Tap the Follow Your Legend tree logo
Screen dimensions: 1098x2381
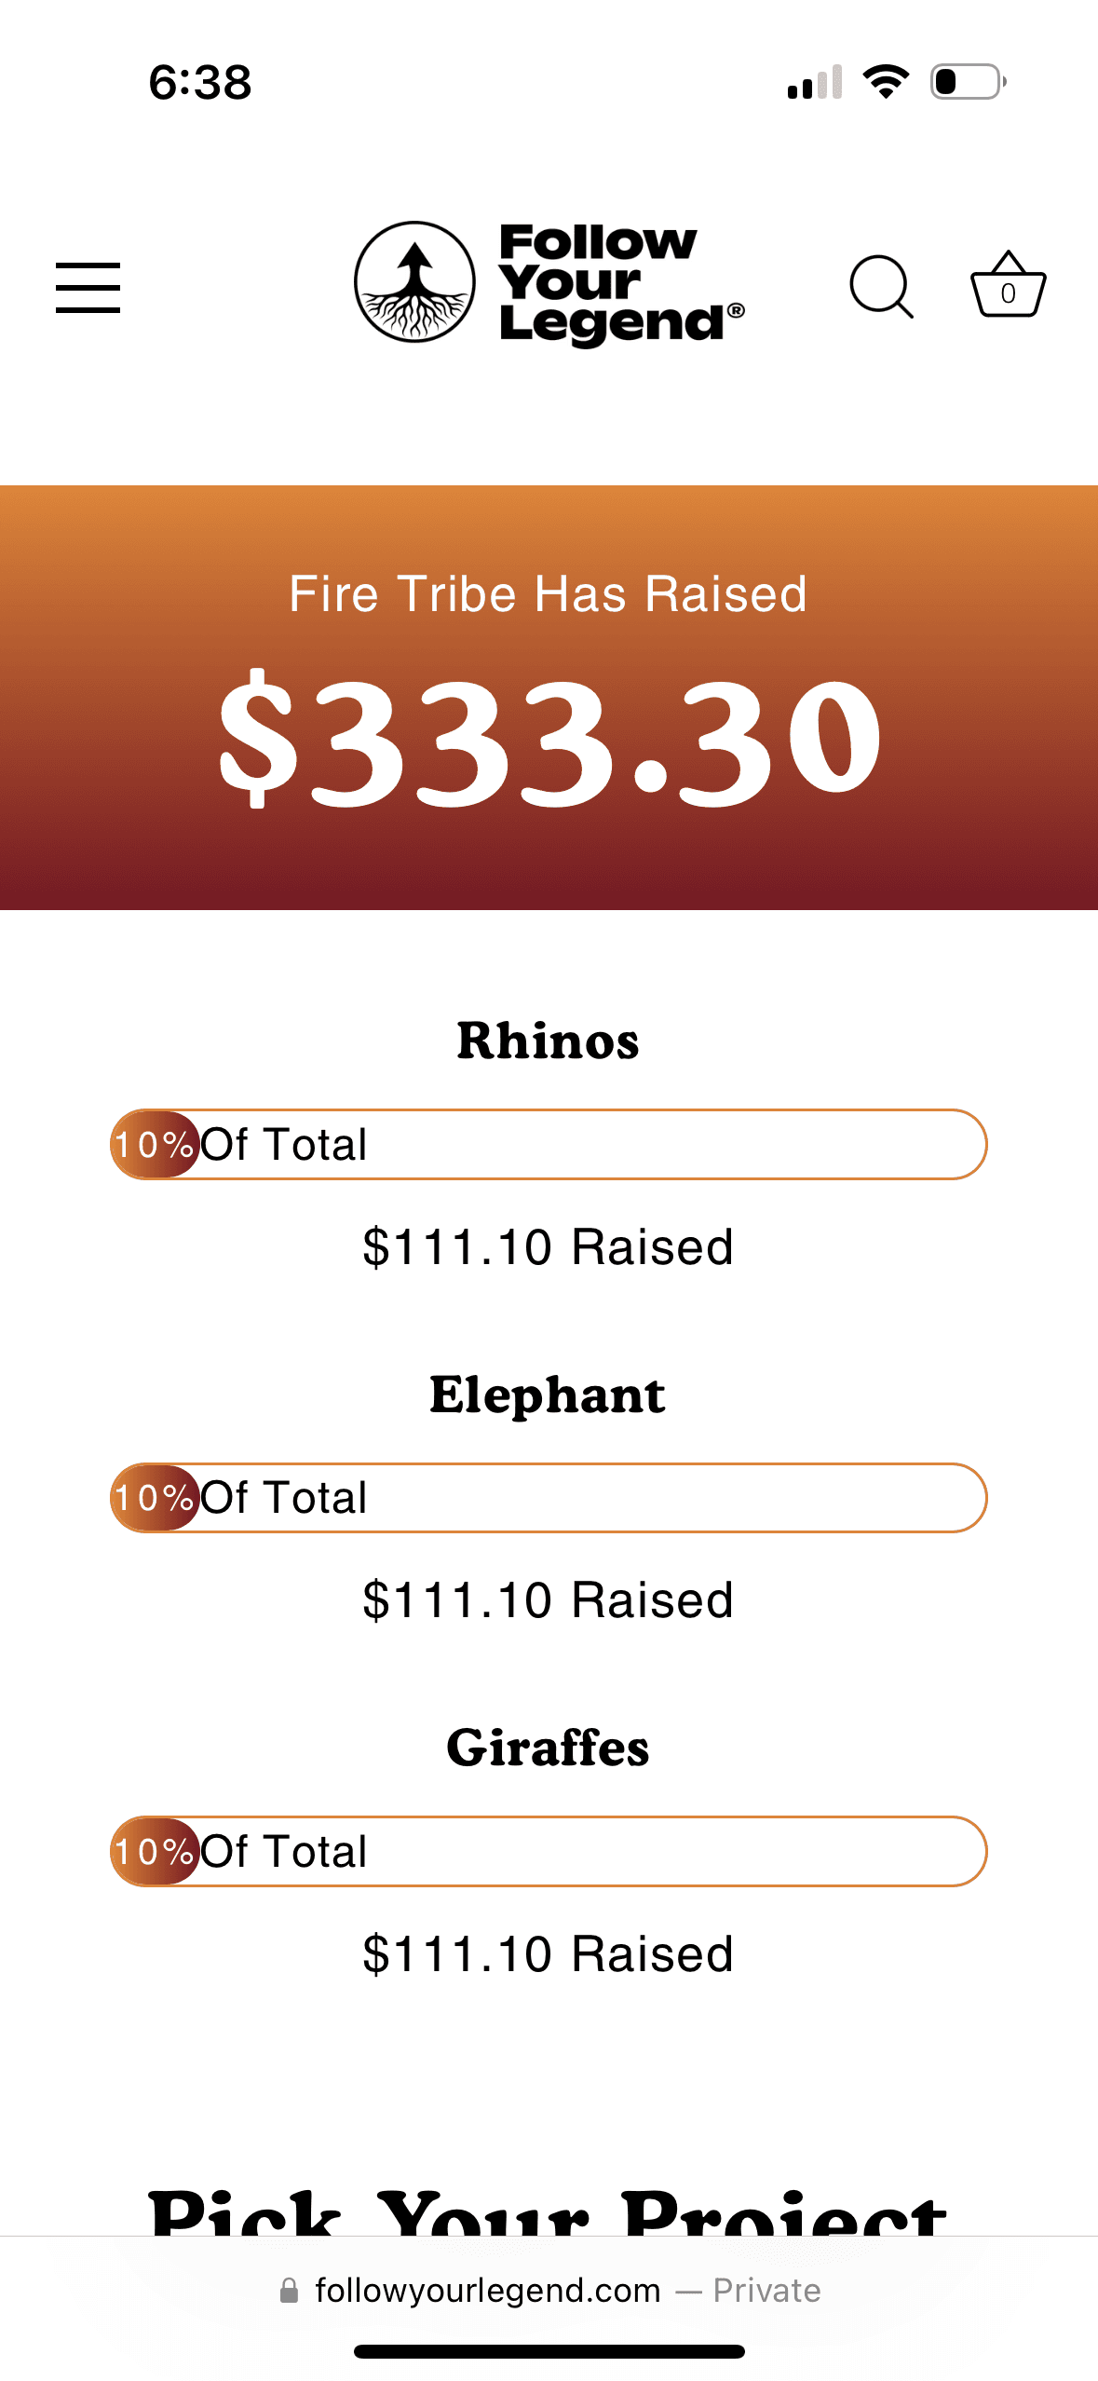(414, 281)
